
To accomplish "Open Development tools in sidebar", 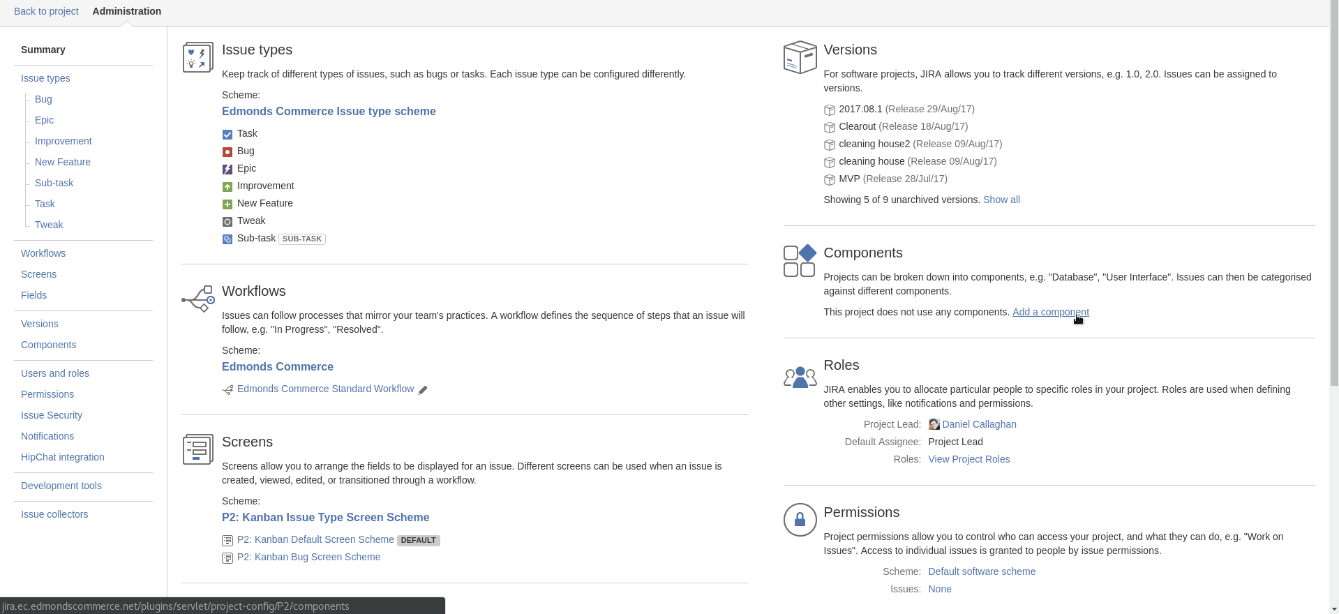I will [61, 486].
